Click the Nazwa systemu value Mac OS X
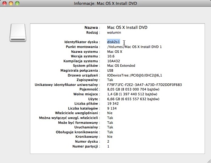Image resolution: width=211 pixels, height=163 pixels. 115,52
